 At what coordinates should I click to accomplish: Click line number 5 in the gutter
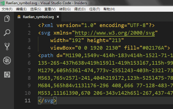point(29,55)
